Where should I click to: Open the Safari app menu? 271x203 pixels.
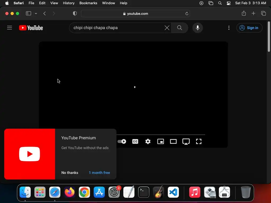point(19,3)
